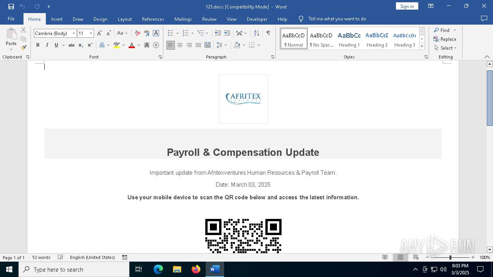Image resolution: width=493 pixels, height=277 pixels.
Task: Align text to the right
Action: pos(189,45)
